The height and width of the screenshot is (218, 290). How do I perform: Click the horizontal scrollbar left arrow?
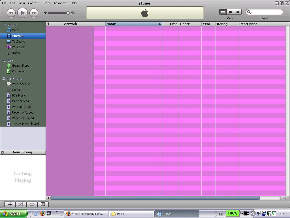click(x=48, y=198)
